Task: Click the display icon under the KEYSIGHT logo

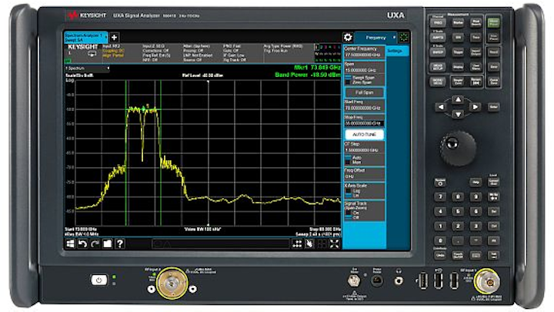Action: click(x=92, y=54)
